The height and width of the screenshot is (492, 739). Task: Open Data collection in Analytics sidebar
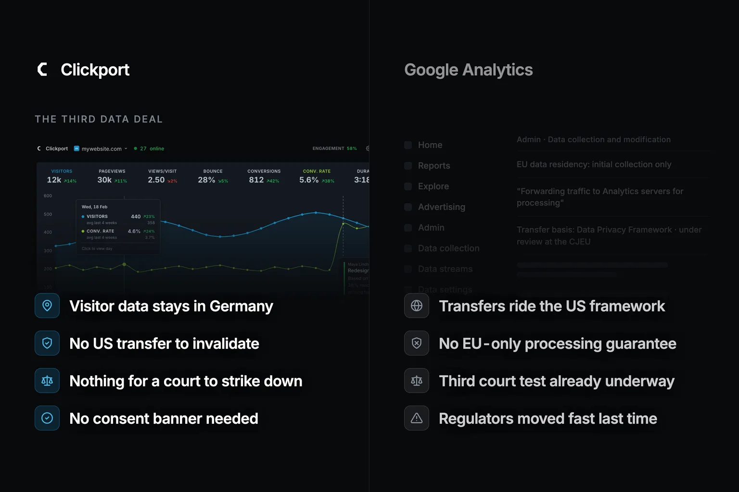pos(449,248)
